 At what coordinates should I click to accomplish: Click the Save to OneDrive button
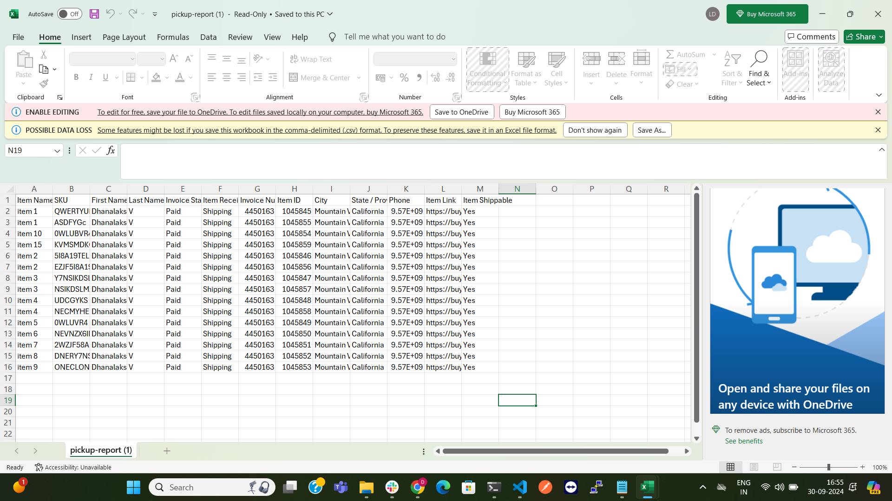tap(461, 112)
